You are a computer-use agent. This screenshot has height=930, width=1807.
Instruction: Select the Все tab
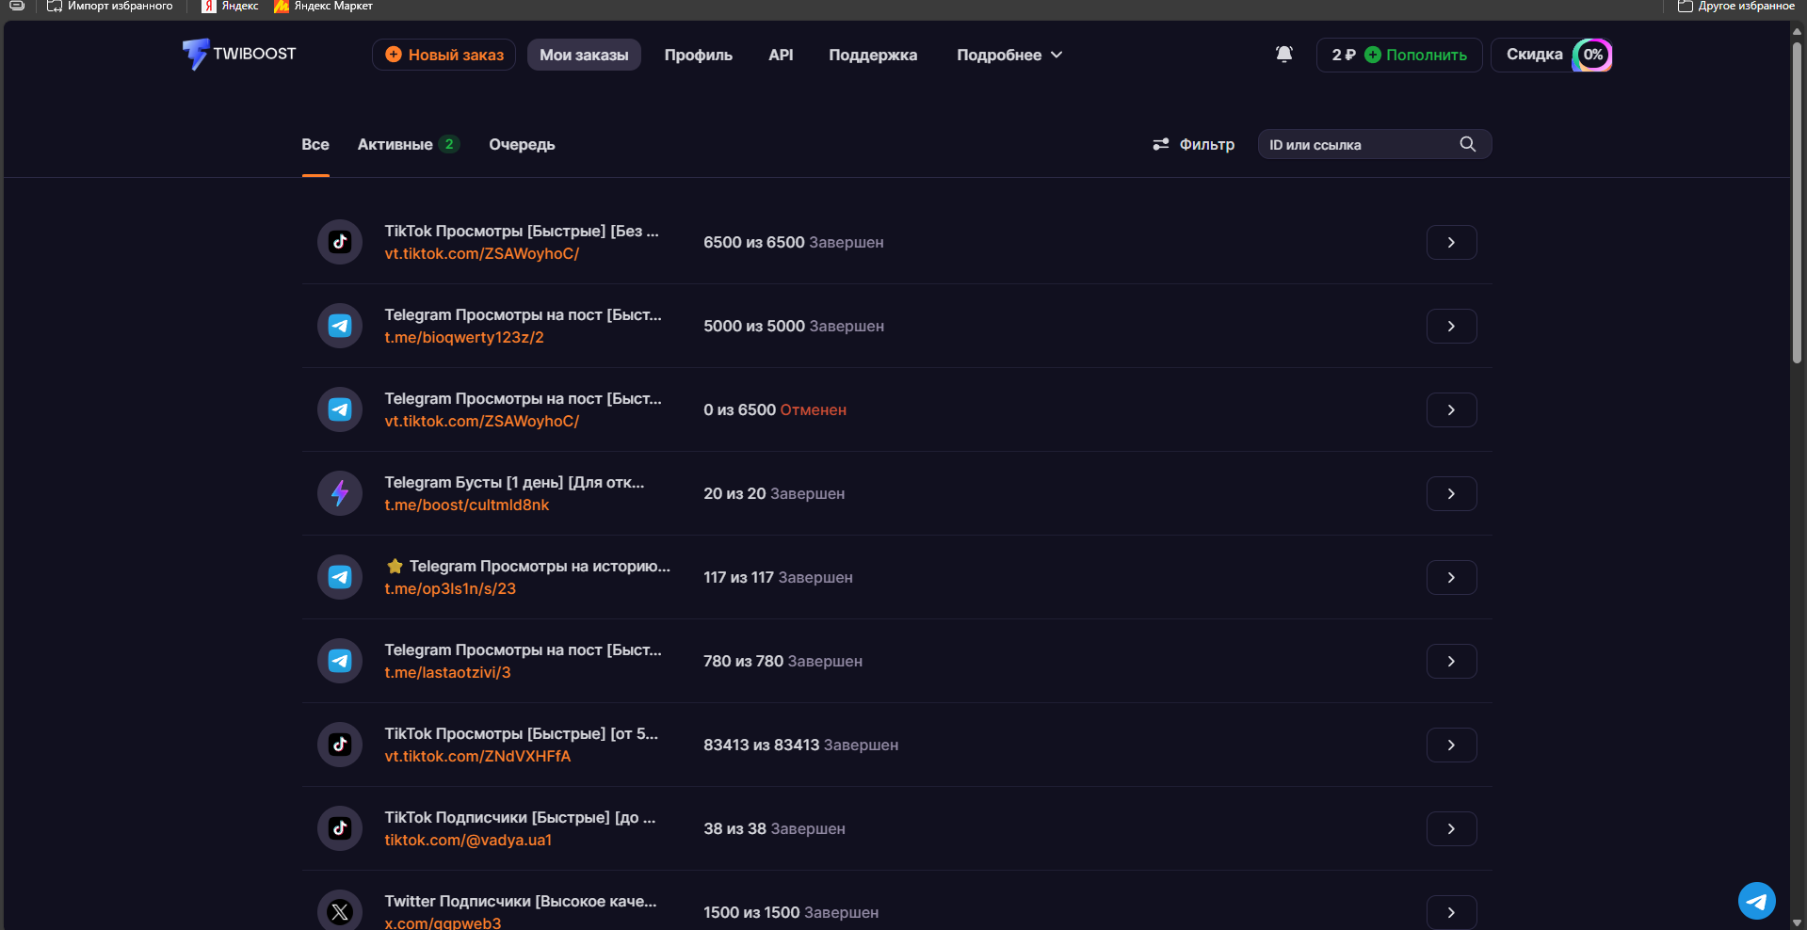click(x=315, y=144)
